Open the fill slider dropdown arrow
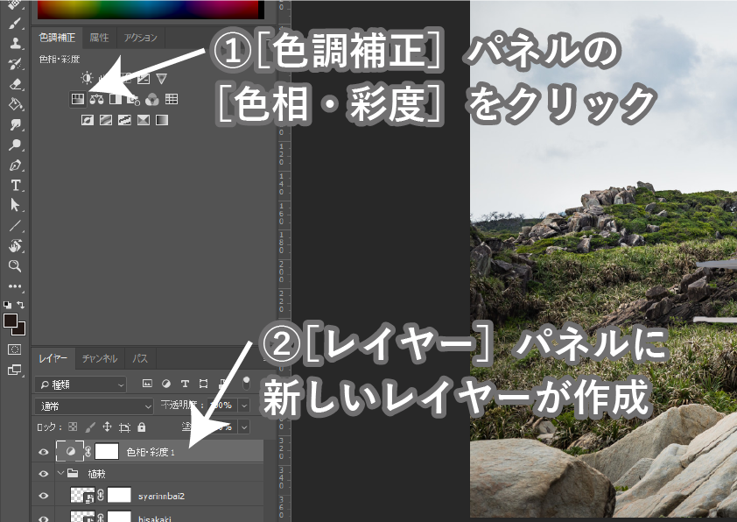This screenshot has width=737, height=522. pos(244,427)
